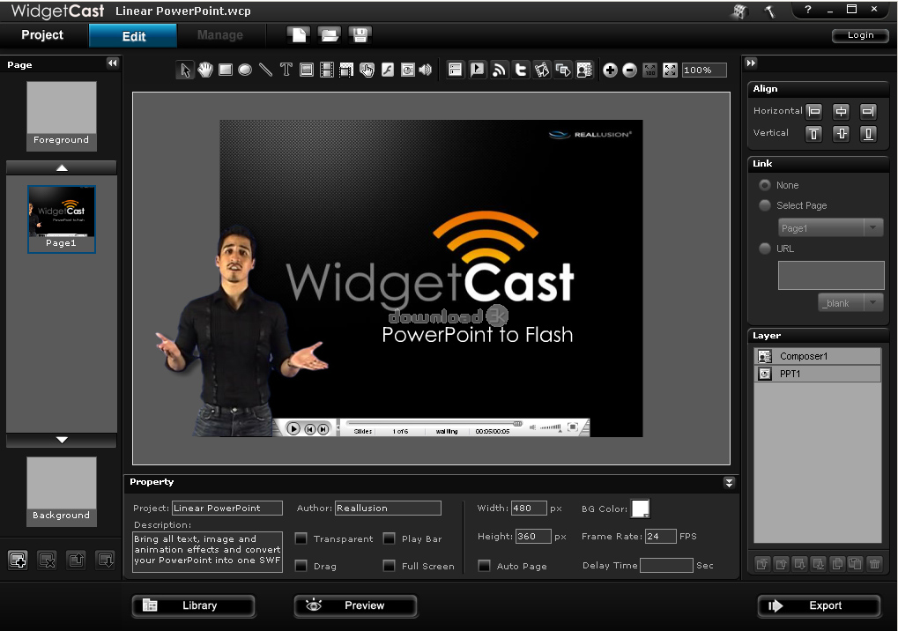Expand the right side panel arrows
This screenshot has height=631, width=898.
click(x=751, y=63)
